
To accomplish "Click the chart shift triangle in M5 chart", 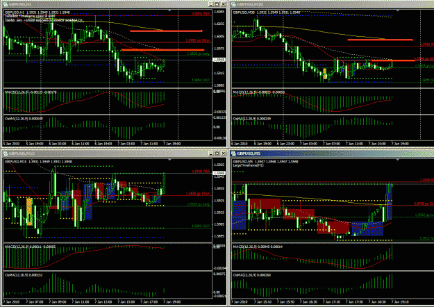I will (398, 160).
